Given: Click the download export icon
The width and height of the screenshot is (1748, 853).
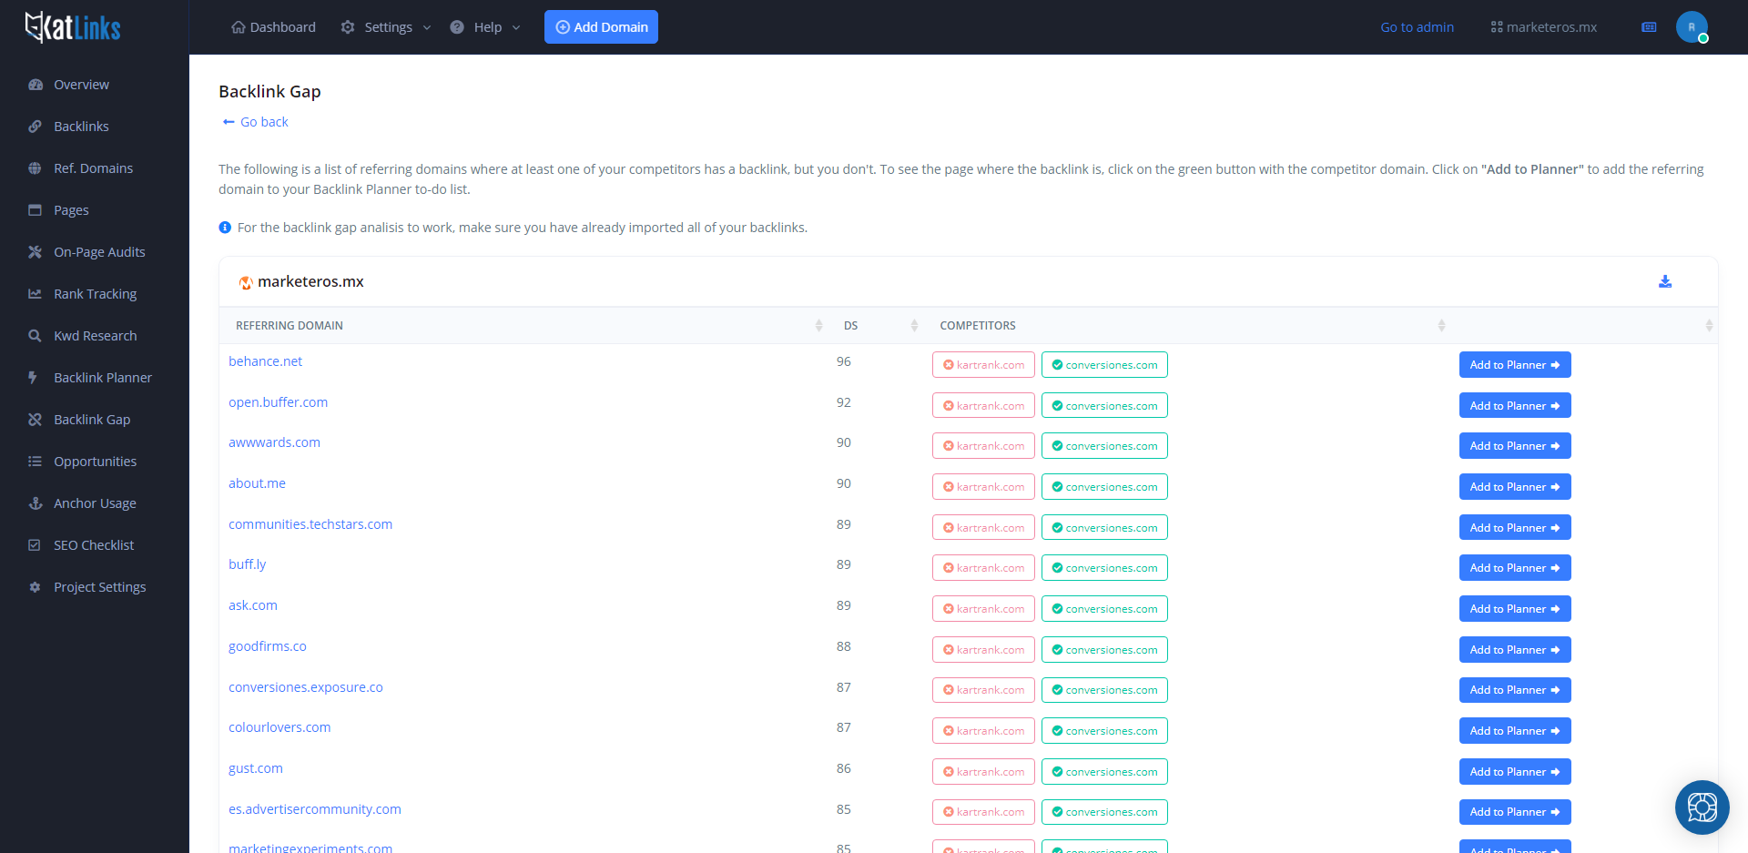Looking at the screenshot, I should (1665, 282).
